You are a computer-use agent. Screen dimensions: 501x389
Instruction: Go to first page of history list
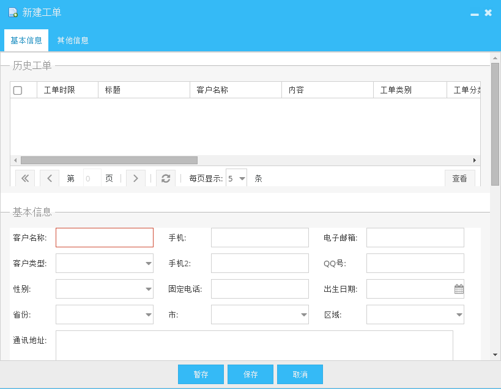coord(25,178)
